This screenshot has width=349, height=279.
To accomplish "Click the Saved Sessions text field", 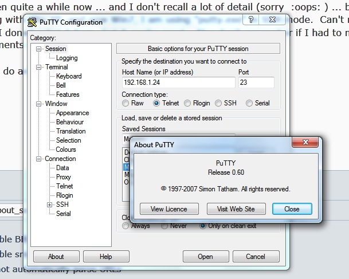I will click(x=126, y=139).
